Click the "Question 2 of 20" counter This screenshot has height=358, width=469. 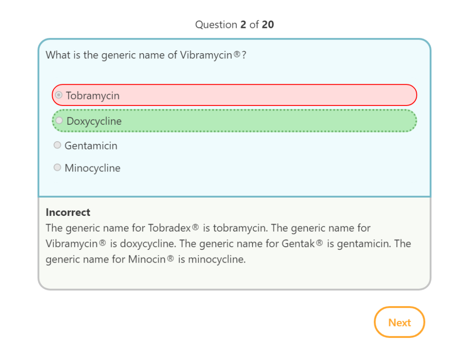tap(234, 25)
